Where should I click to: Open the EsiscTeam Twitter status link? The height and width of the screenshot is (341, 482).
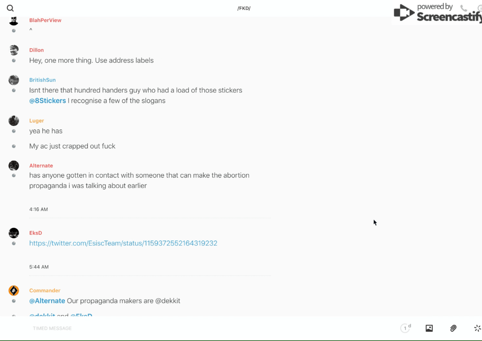point(123,243)
